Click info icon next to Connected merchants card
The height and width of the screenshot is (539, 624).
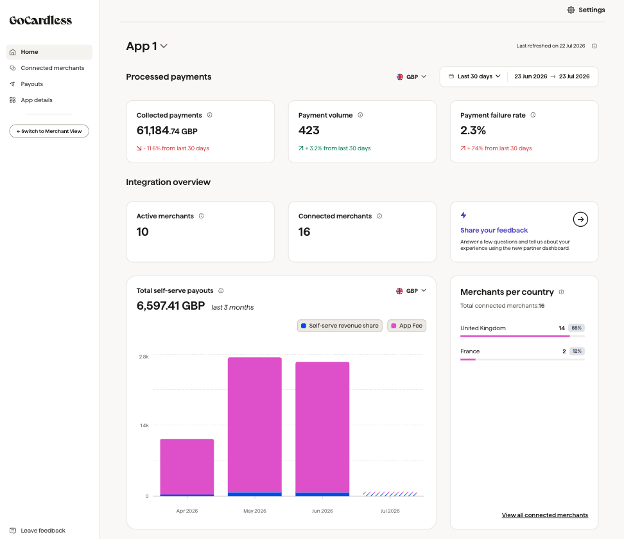tap(379, 216)
